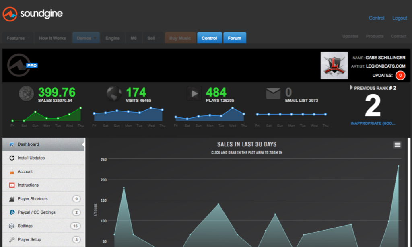Click the Account sidebar icon
412x247 pixels.
pos(12,172)
